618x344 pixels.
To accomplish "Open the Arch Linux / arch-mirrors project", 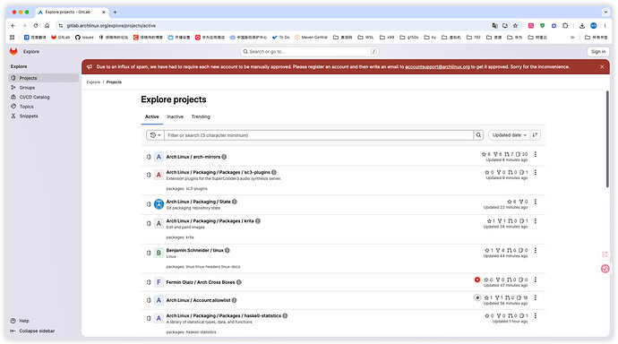I will (x=193, y=157).
